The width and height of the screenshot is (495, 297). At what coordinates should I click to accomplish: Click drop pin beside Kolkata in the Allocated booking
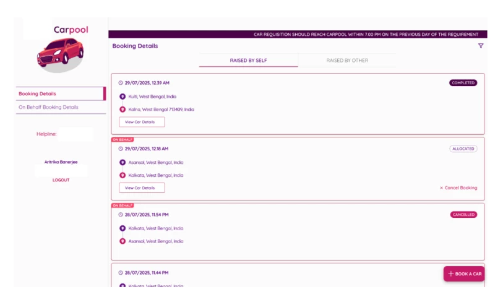click(123, 176)
